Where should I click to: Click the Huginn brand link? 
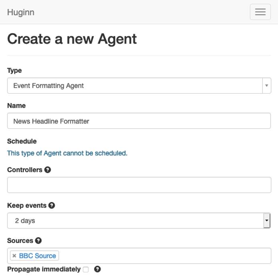point(21,12)
